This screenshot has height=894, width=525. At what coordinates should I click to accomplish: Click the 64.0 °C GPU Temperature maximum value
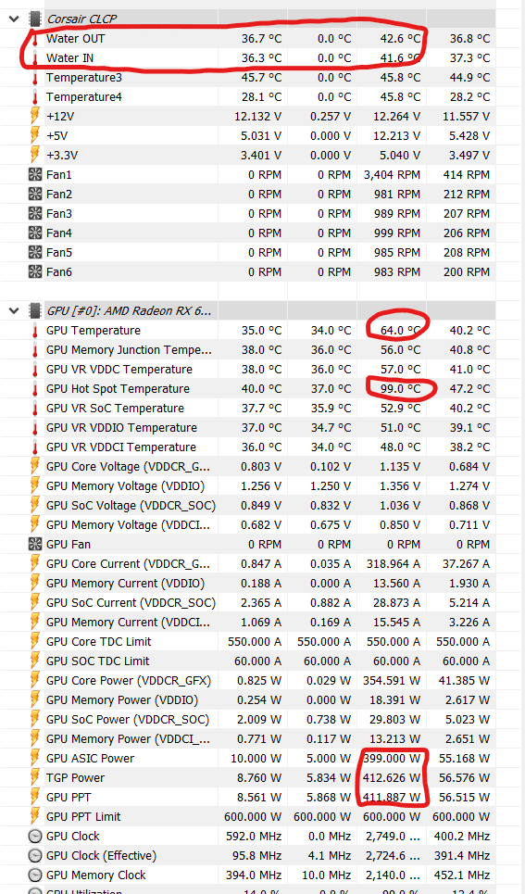401,330
